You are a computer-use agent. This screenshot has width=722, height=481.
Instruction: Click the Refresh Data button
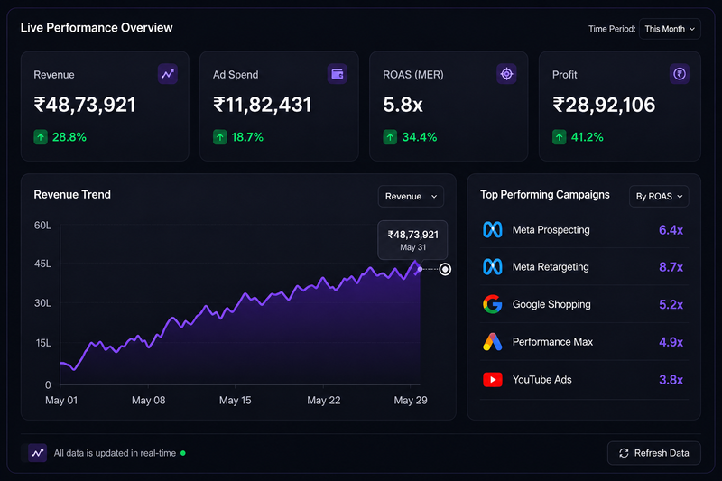click(653, 453)
